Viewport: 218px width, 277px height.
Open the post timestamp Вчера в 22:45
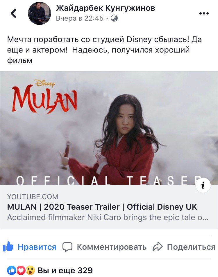pos(80,18)
